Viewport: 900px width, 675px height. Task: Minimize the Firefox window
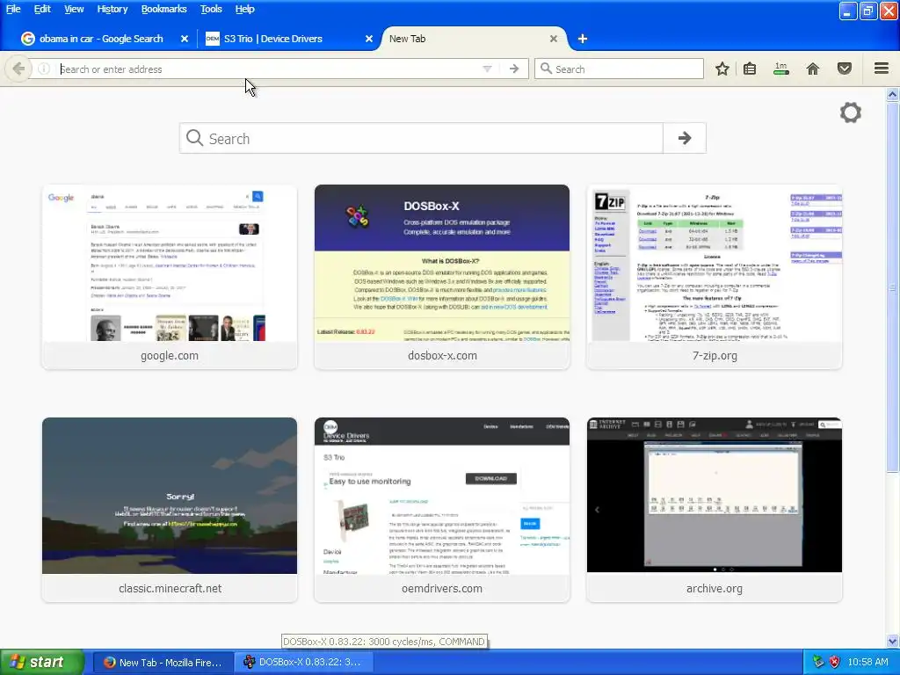848,11
